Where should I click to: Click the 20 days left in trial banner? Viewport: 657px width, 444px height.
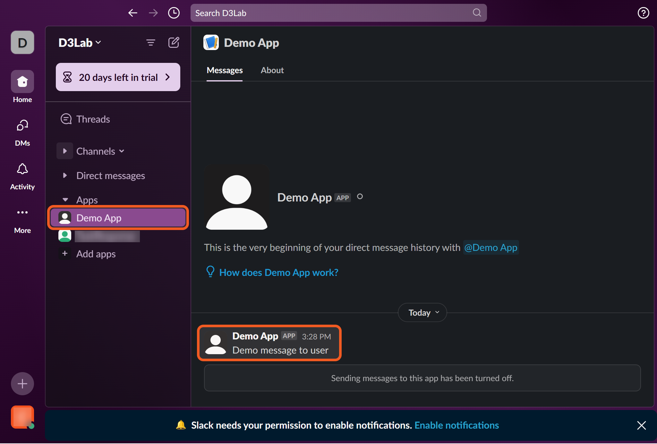click(118, 77)
